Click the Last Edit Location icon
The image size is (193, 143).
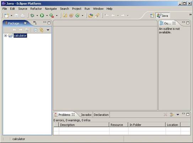(x=107, y=15)
